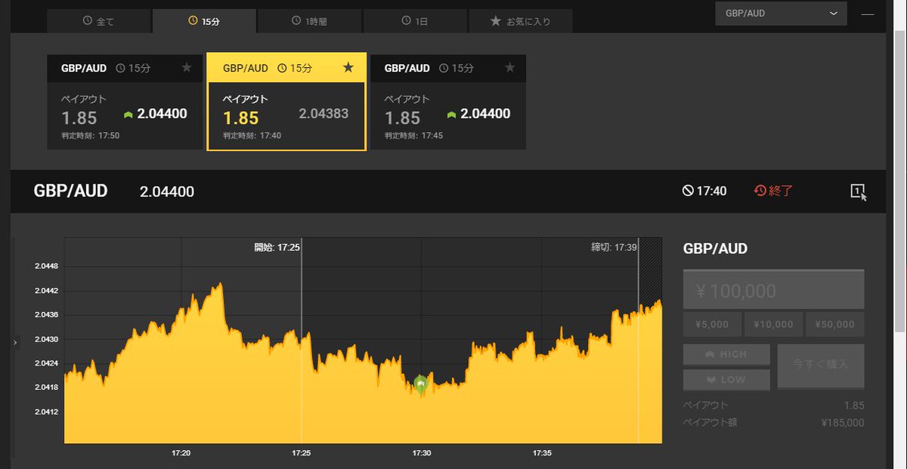
Task: Choose the ¥50,000 preset amount
Action: pos(834,325)
